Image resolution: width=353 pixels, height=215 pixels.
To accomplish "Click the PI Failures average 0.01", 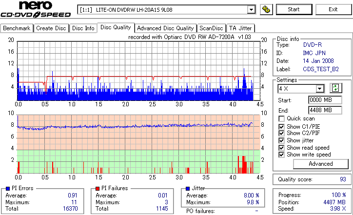I will coord(162,195).
